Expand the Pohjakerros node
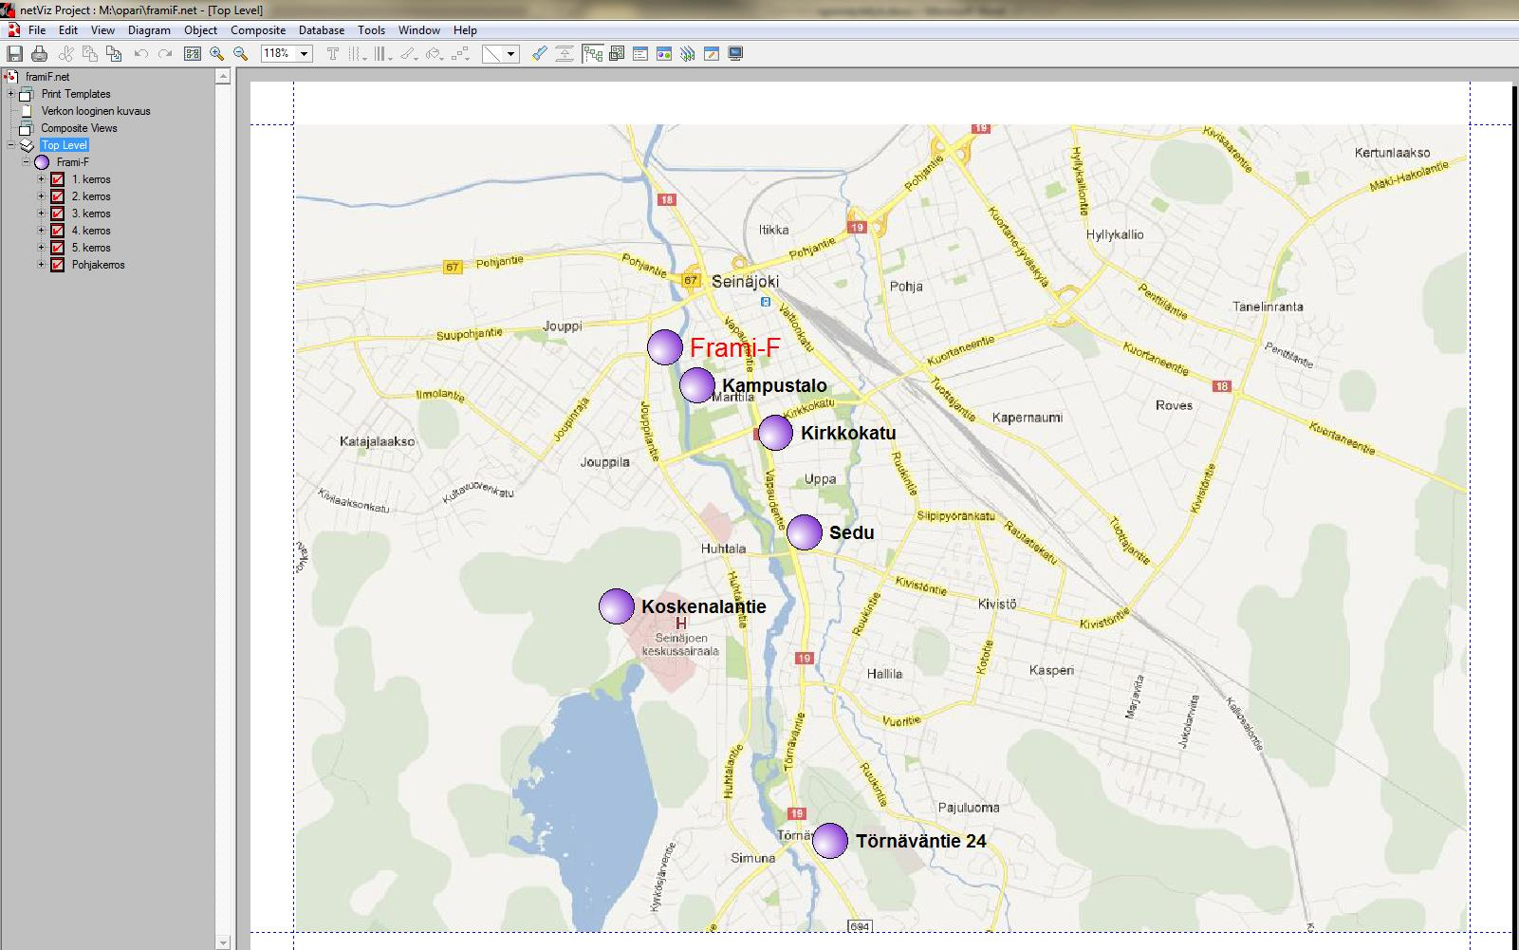The width and height of the screenshot is (1519, 950). [42, 265]
